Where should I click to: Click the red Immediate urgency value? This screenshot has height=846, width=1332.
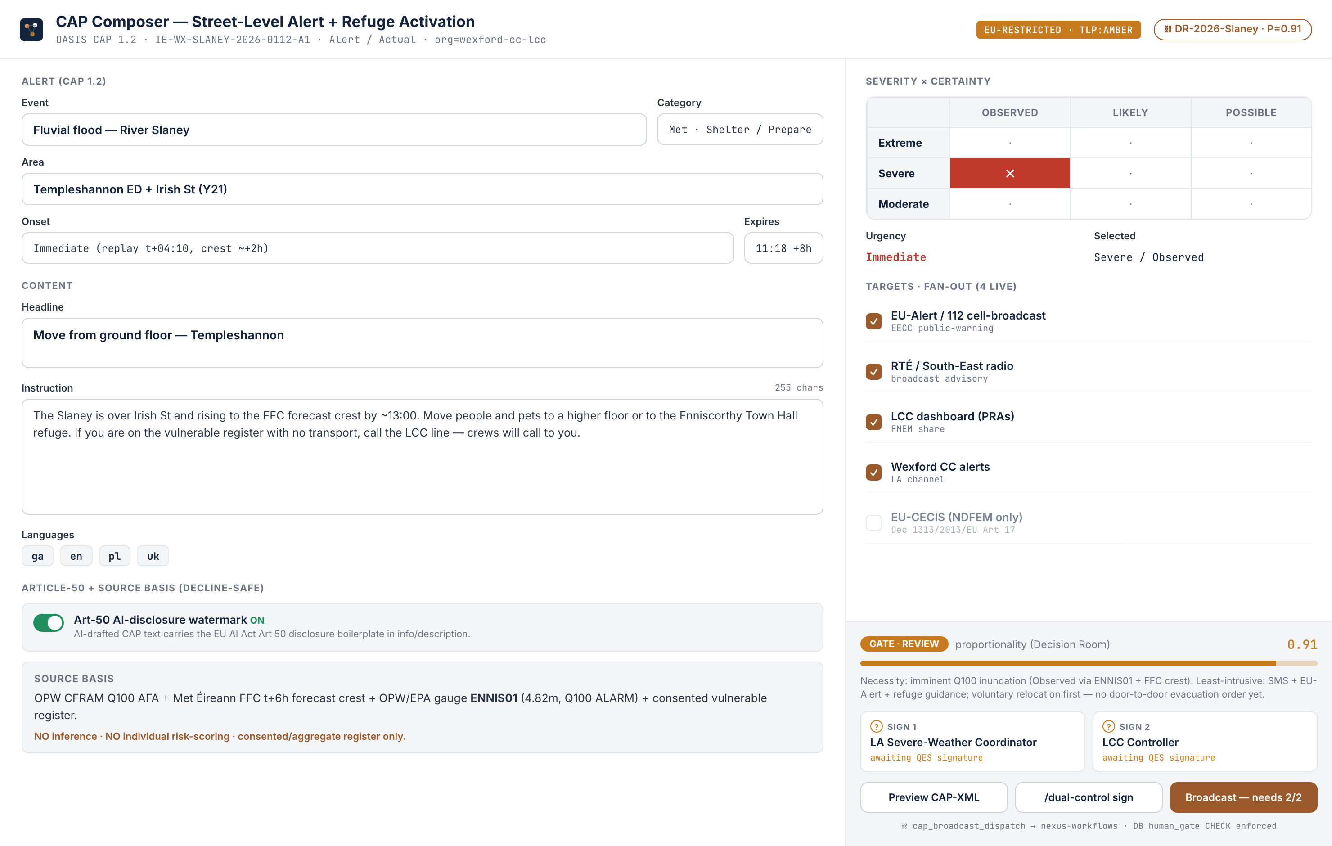pyautogui.click(x=895, y=257)
